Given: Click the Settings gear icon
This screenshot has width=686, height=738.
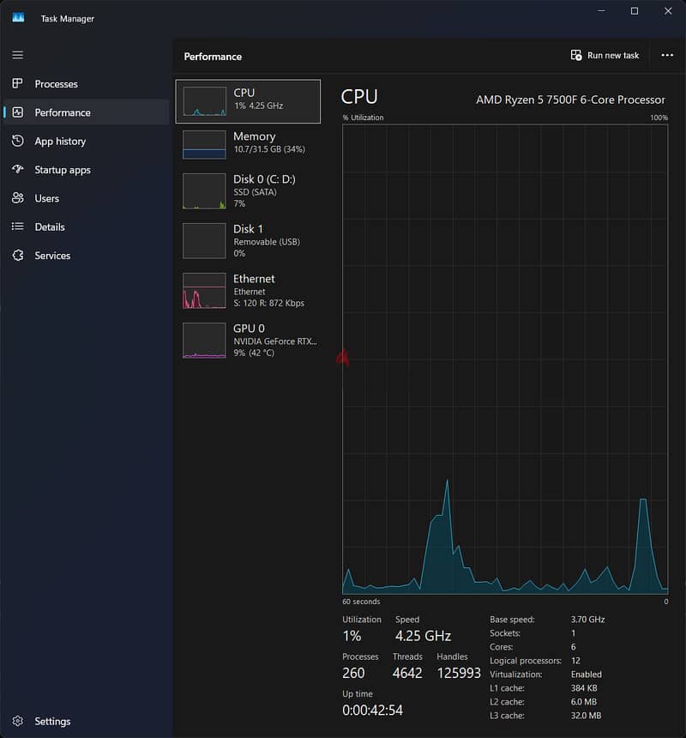Looking at the screenshot, I should pos(18,721).
